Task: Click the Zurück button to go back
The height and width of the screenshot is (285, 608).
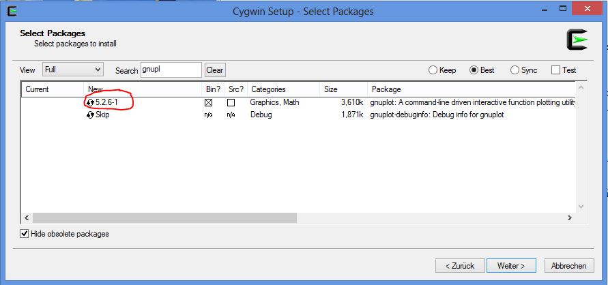Action: pos(460,266)
